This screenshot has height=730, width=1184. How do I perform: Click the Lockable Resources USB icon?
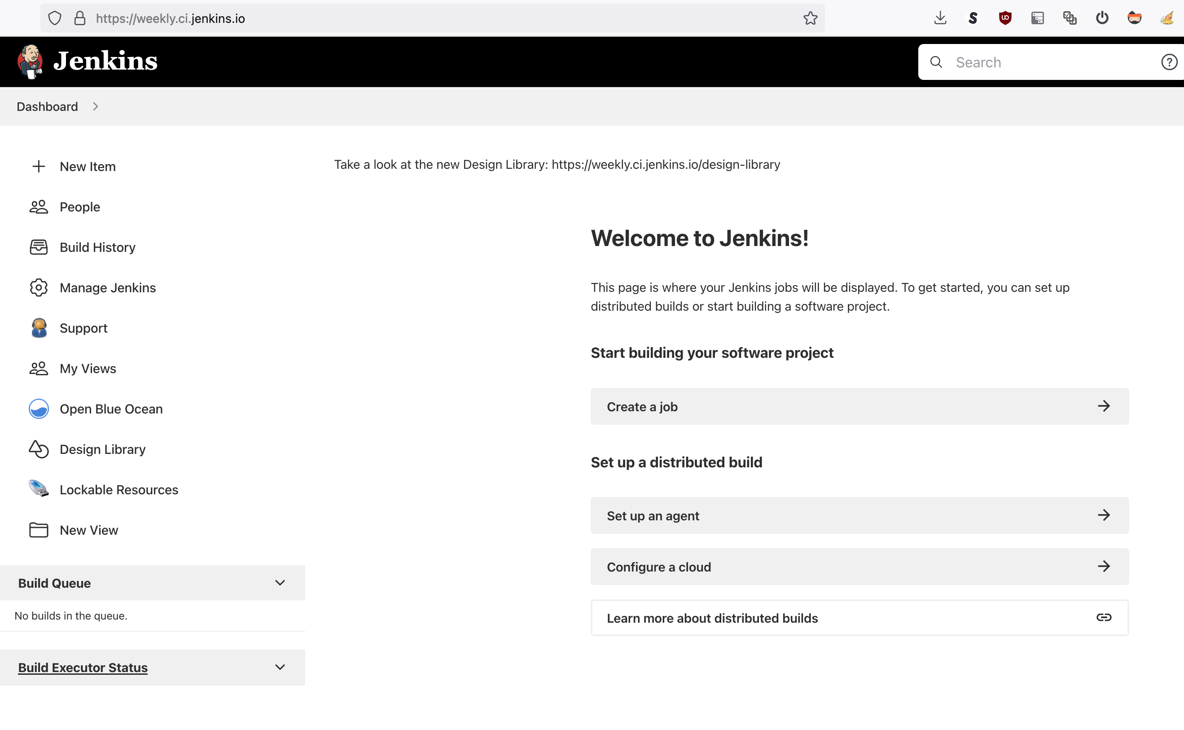[39, 488]
